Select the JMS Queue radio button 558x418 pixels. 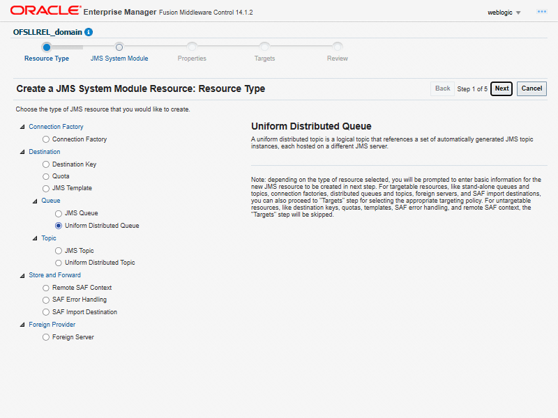[x=59, y=214]
